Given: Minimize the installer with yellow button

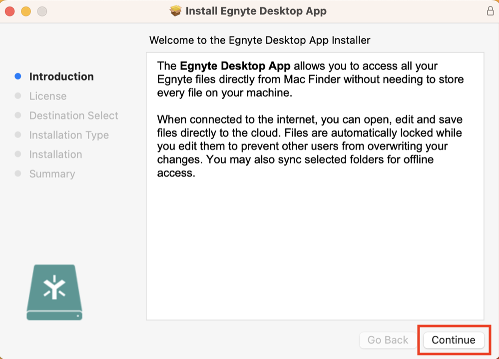Looking at the screenshot, I should pyautogui.click(x=26, y=11).
